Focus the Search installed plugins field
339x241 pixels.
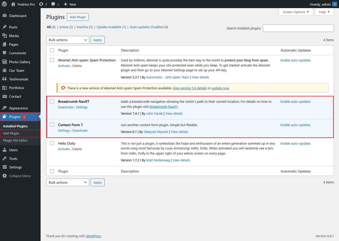(298, 28)
